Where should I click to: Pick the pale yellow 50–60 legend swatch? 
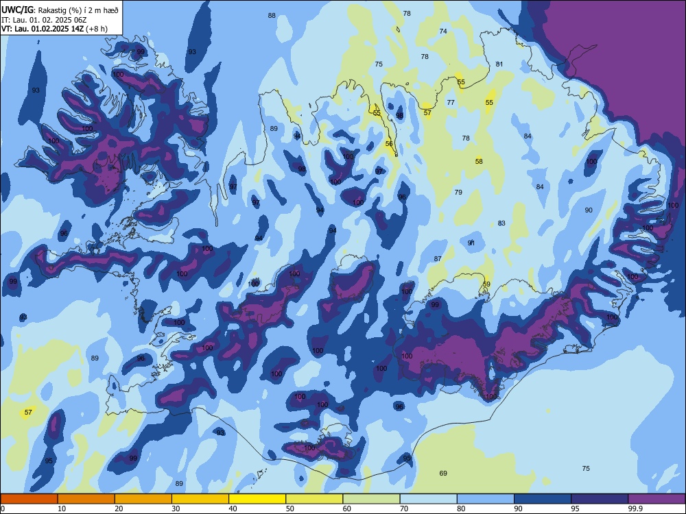(314, 499)
